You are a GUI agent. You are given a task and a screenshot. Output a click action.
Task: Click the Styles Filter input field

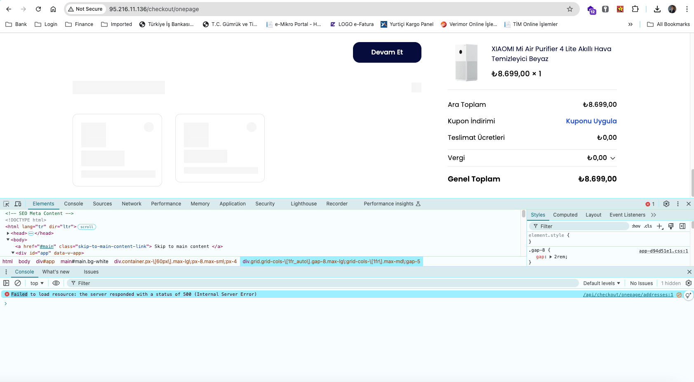[x=579, y=226]
